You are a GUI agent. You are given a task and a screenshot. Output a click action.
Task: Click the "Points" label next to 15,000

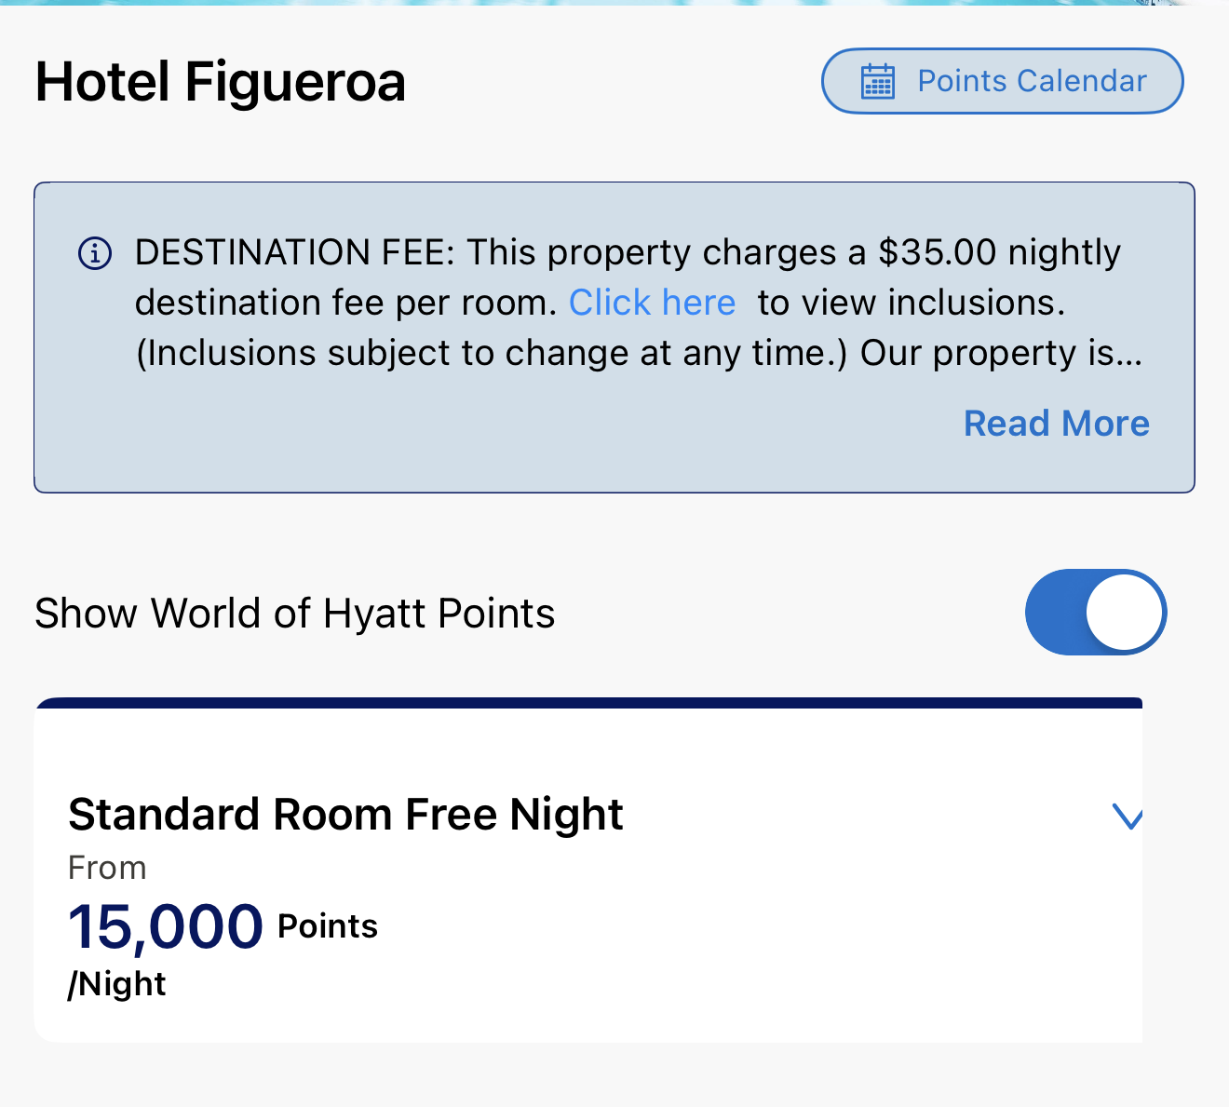[328, 926]
